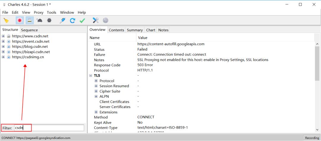Image resolution: width=321 pixels, height=141 pixels.
Task: Select the https://event.csdn.net host row
Action: click(x=31, y=42)
